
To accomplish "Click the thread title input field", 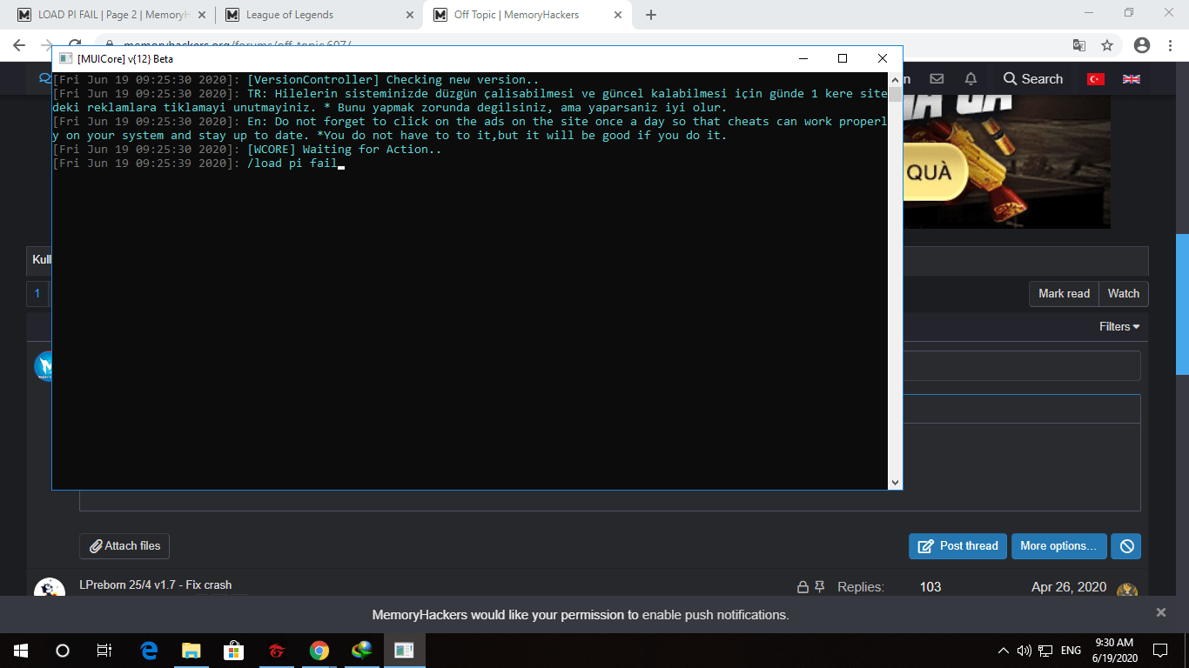I will pos(1021,365).
